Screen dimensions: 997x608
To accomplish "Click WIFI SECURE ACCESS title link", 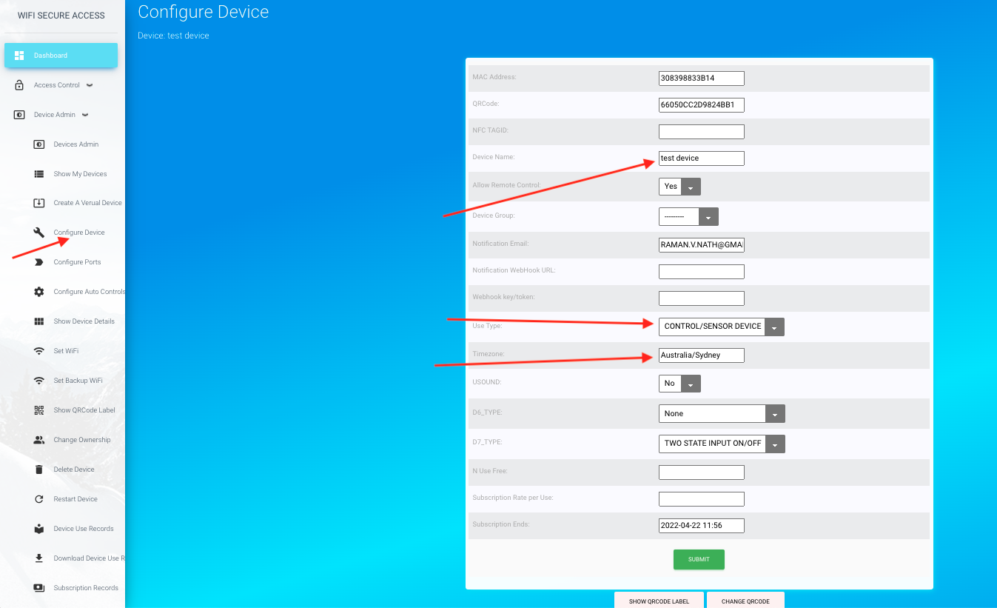I will pos(61,16).
